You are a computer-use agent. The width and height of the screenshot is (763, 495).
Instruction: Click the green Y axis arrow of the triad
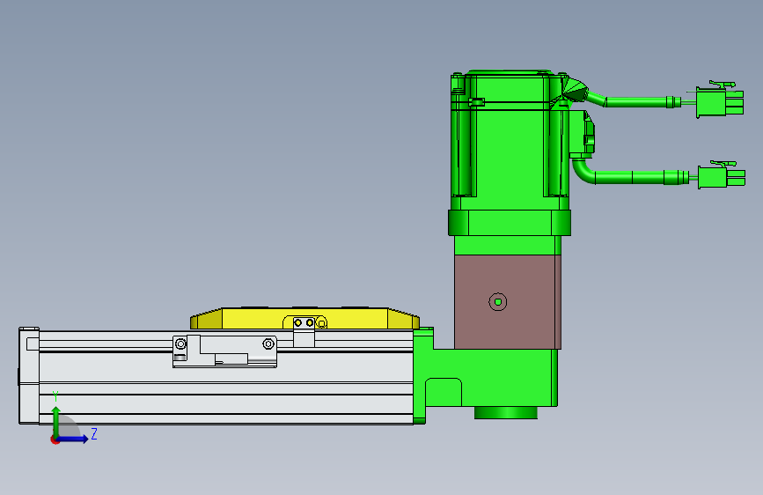click(x=56, y=420)
